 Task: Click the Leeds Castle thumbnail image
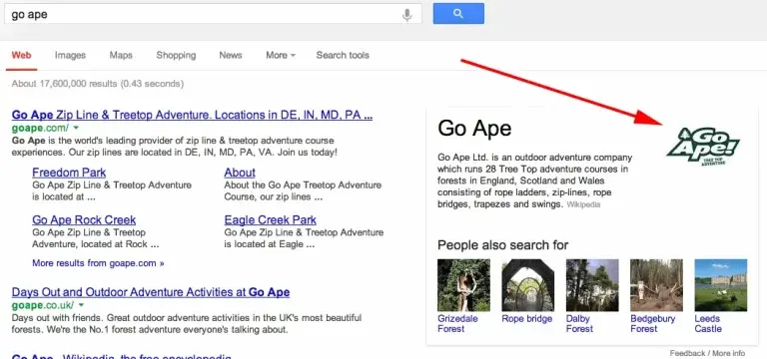coord(721,285)
